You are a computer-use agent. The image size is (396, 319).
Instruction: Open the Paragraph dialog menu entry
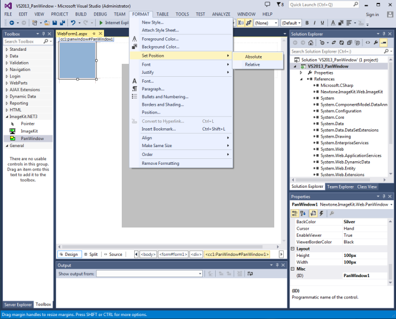pyautogui.click(x=181, y=89)
